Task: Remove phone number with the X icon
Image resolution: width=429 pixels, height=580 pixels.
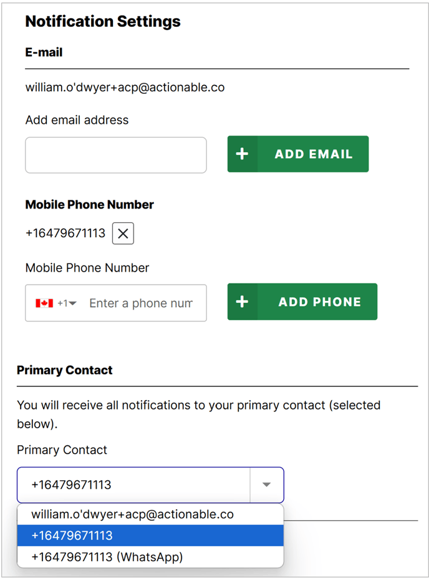Action: pyautogui.click(x=123, y=233)
